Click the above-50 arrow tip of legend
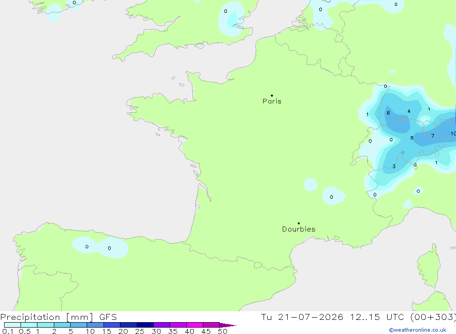 (228, 325)
